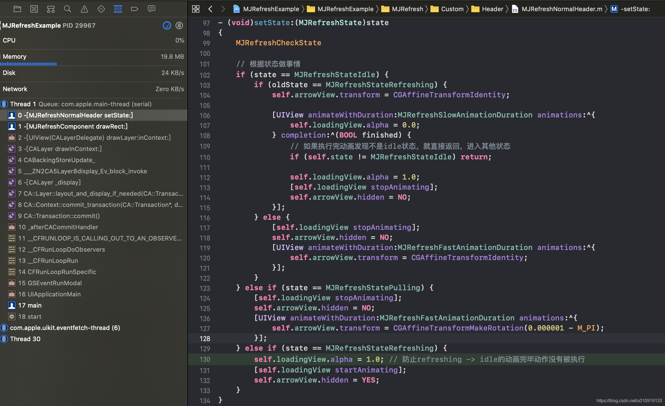Toggle the process view options gauge button
The image size is (665, 406).
click(x=167, y=25)
